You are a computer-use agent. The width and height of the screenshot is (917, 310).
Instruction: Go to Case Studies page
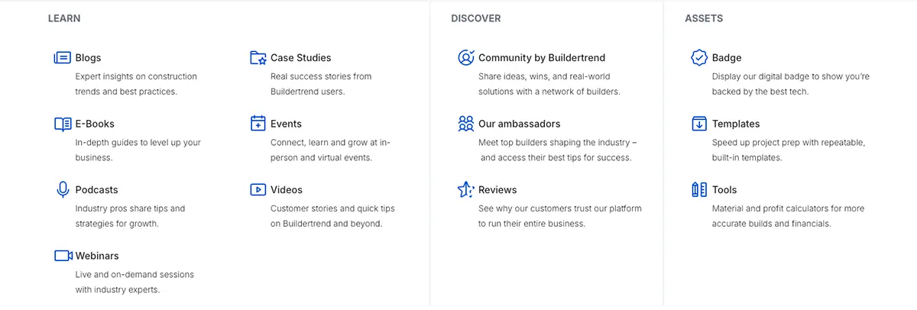tap(300, 58)
